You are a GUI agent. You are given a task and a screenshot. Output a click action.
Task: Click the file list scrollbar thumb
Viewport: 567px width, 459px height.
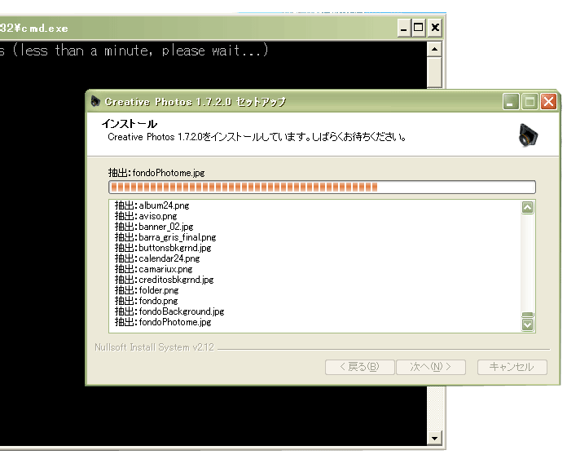point(528,315)
